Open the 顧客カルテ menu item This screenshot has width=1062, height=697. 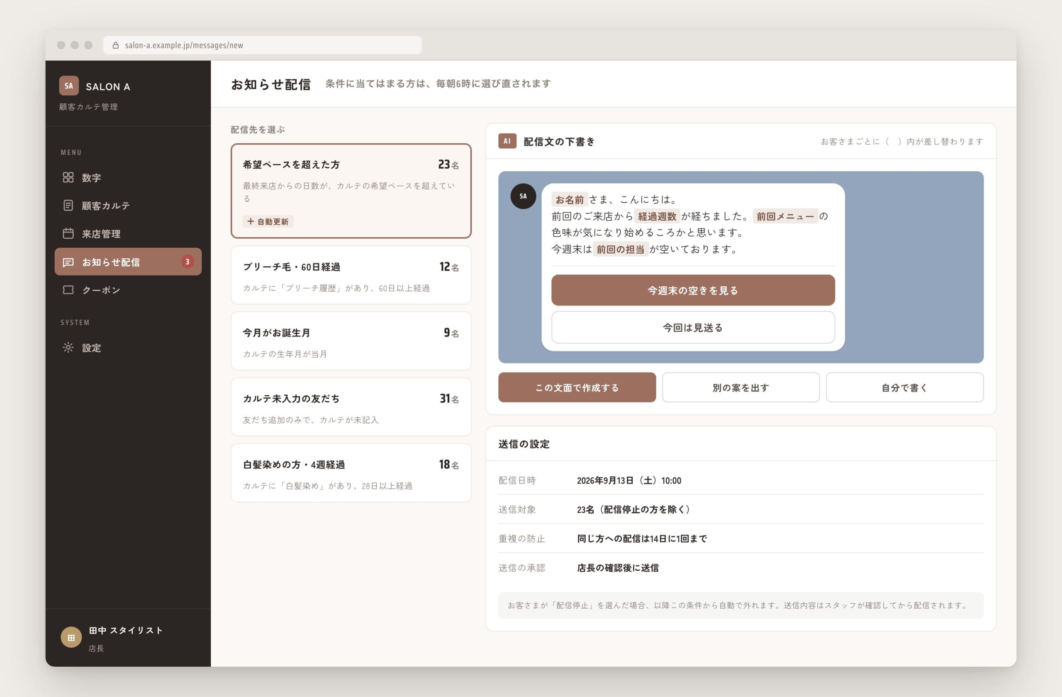[x=128, y=206]
